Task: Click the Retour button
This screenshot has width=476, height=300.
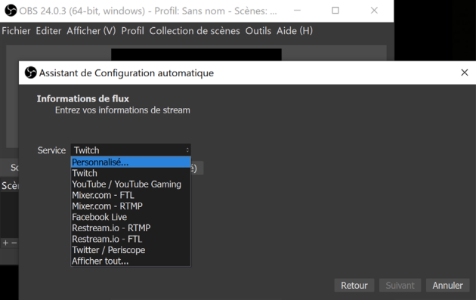Action: (x=354, y=286)
